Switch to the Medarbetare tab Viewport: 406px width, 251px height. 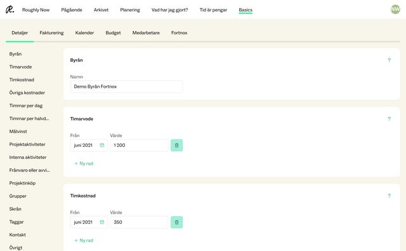tap(146, 33)
